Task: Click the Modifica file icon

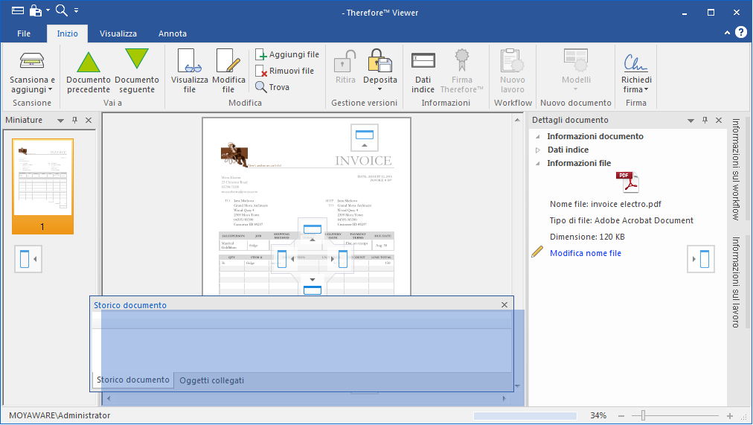Action: (228, 62)
